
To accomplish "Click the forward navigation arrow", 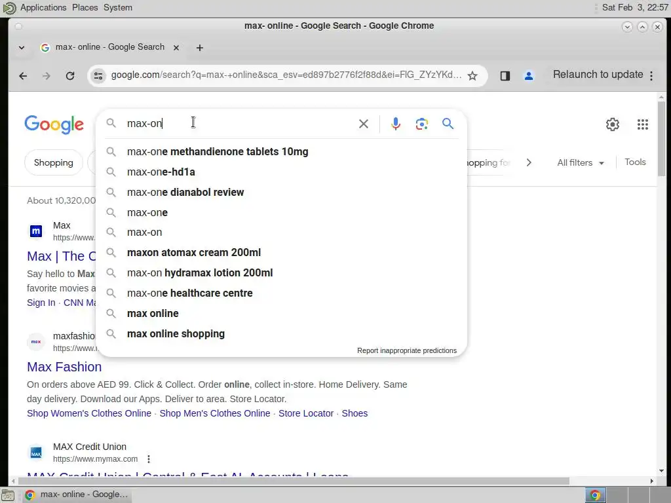I will tap(47, 76).
